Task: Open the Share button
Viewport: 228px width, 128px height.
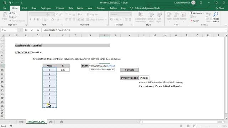Action: click(x=220, y=8)
